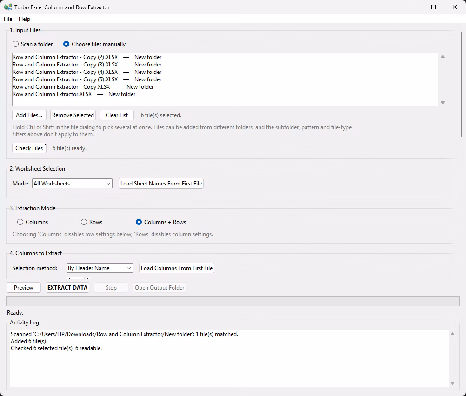Click the 'Added 6 file(s).' log line
466x396 pixels.
click(x=29, y=341)
